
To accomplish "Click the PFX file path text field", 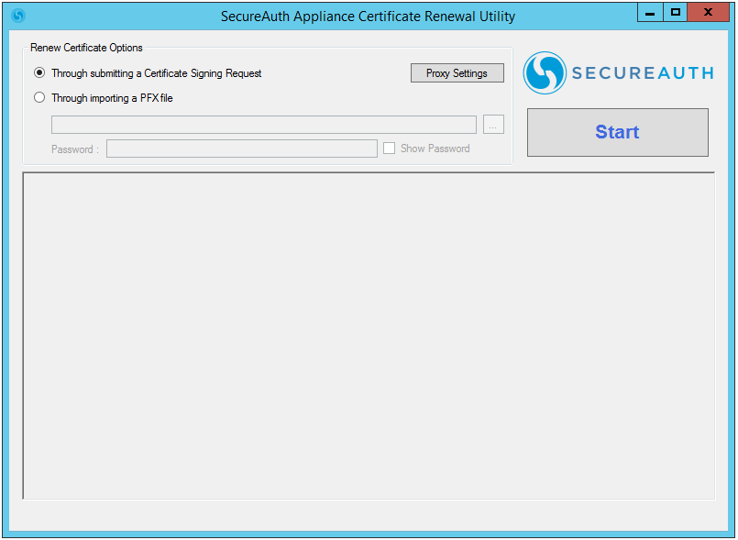I will pyautogui.click(x=263, y=126).
